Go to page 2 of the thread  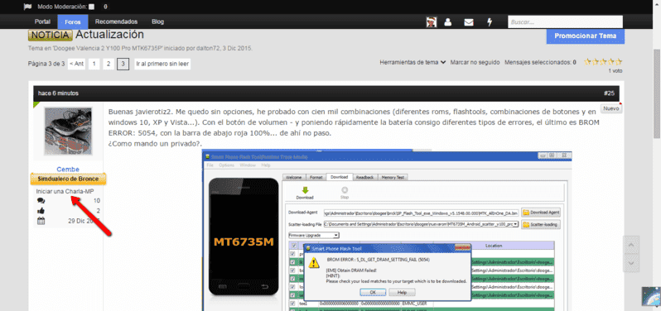pos(109,64)
